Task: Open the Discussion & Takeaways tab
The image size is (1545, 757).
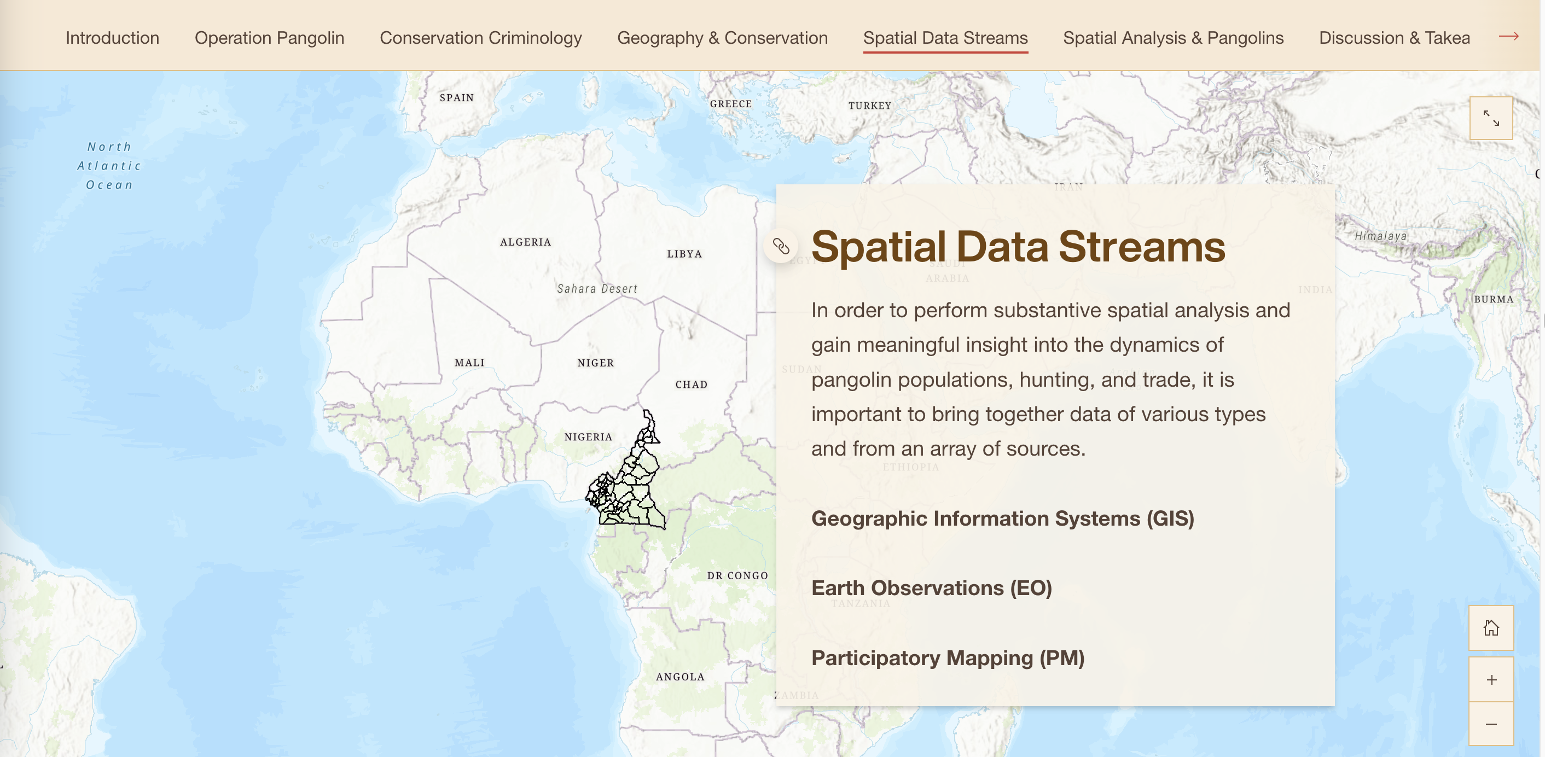Action: 1394,38
